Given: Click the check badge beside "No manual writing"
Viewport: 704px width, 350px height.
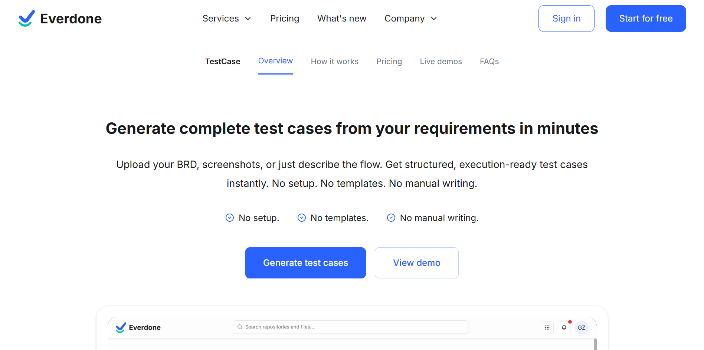Looking at the screenshot, I should click(391, 218).
